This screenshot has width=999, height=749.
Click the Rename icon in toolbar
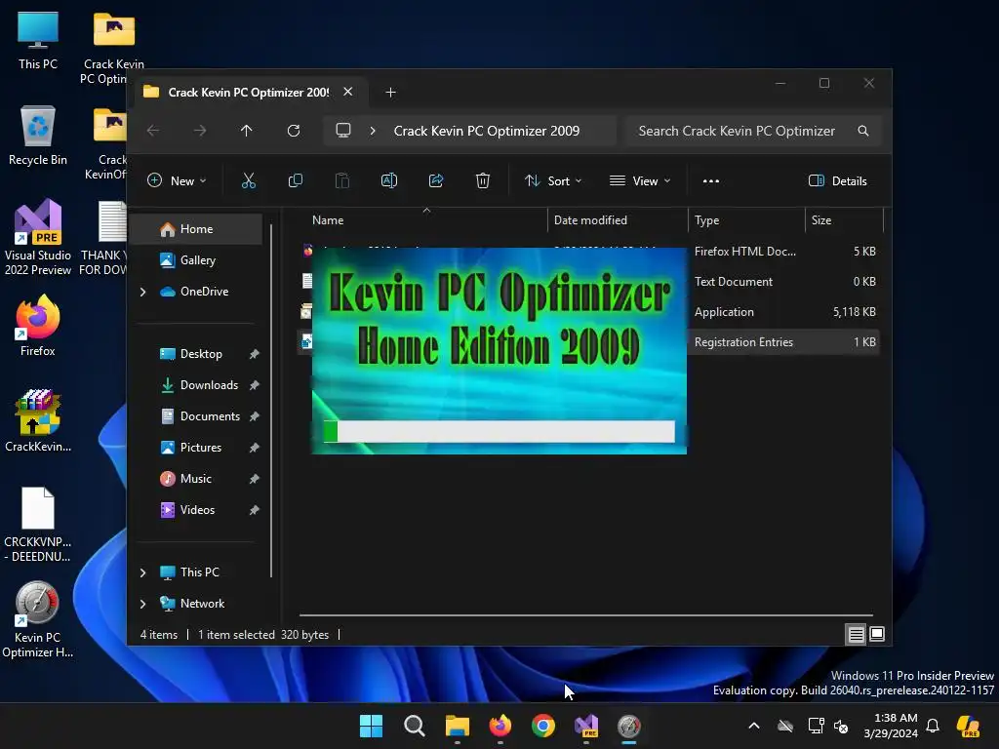coord(389,180)
